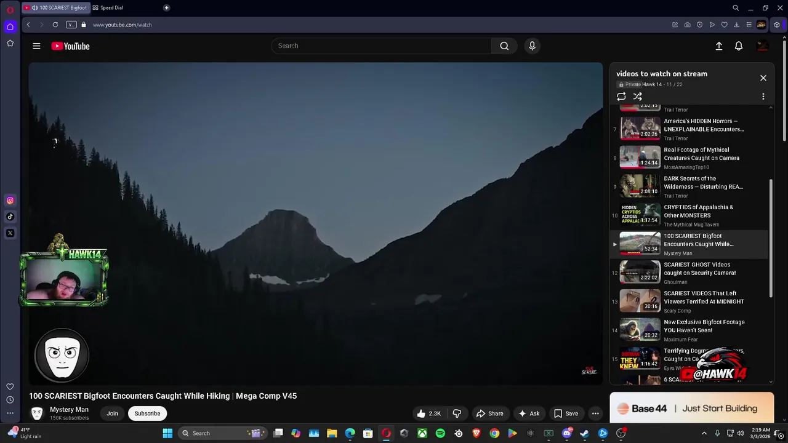Image resolution: width=788 pixels, height=443 pixels.
Task: Select the 100 SCARIEST Bigfoot browser tab
Action: (x=55, y=7)
